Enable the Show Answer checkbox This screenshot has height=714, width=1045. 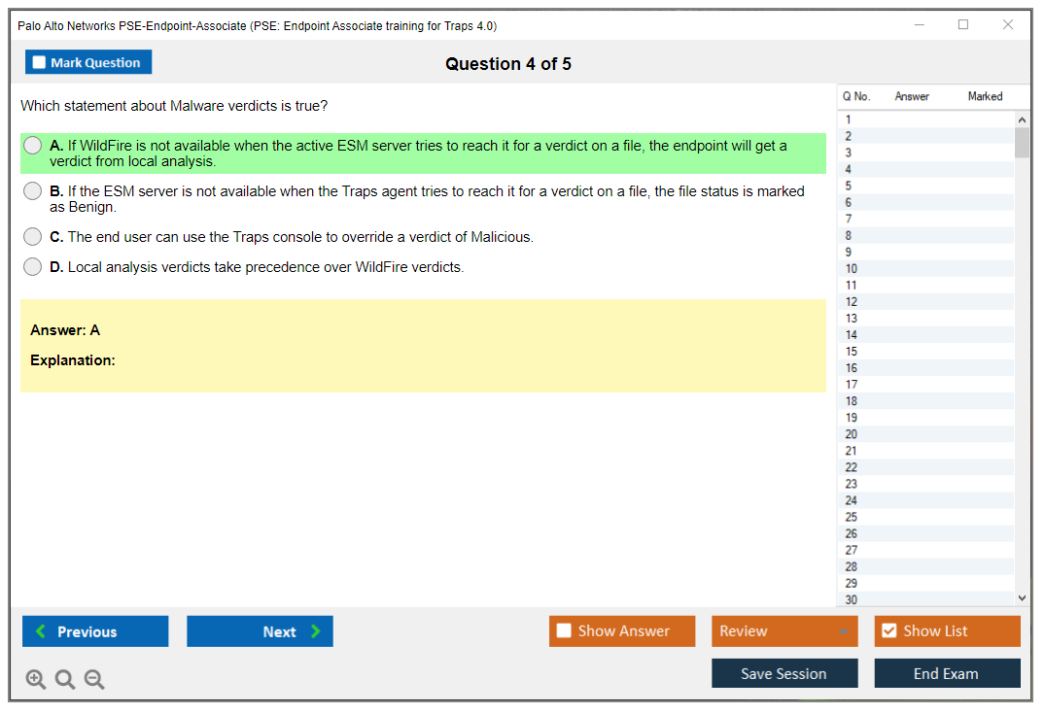[x=564, y=631]
